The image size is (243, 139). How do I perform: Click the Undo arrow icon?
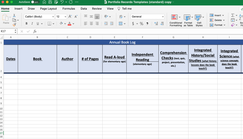tap(62, 2)
